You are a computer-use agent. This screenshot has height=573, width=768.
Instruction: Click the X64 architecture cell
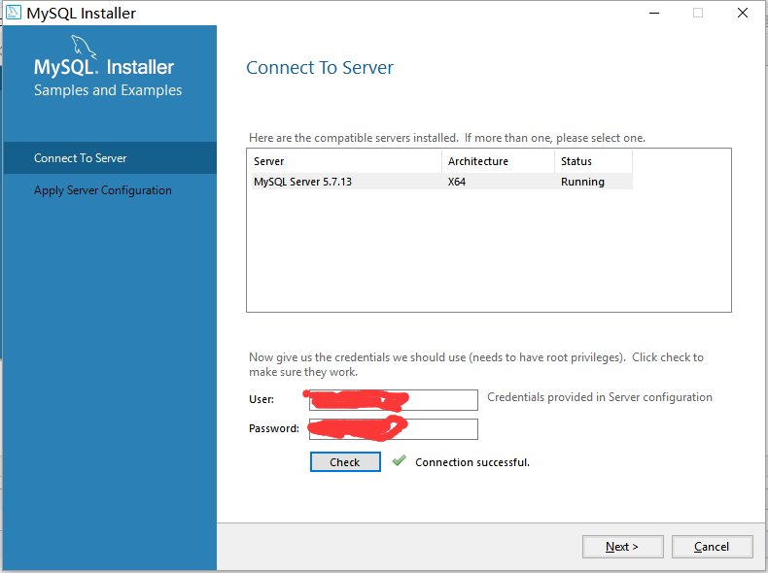pyautogui.click(x=457, y=182)
